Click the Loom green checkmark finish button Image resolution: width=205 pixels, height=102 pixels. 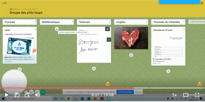coord(43,92)
